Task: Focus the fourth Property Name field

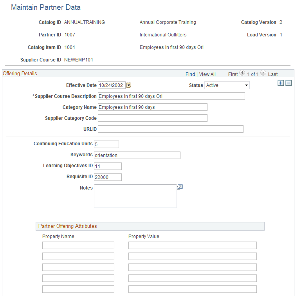Action: click(x=78, y=278)
